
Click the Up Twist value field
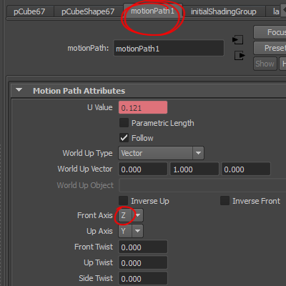coord(143,262)
